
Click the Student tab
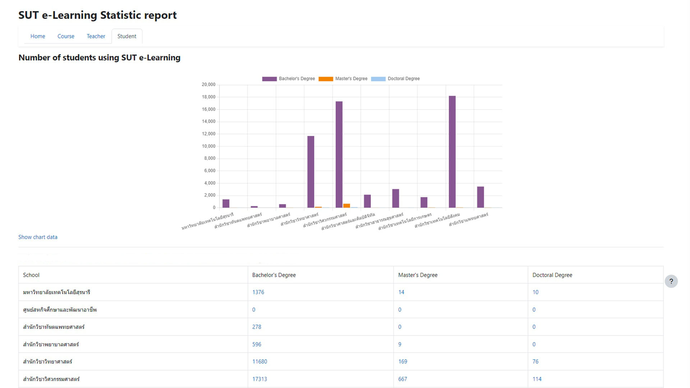(127, 36)
